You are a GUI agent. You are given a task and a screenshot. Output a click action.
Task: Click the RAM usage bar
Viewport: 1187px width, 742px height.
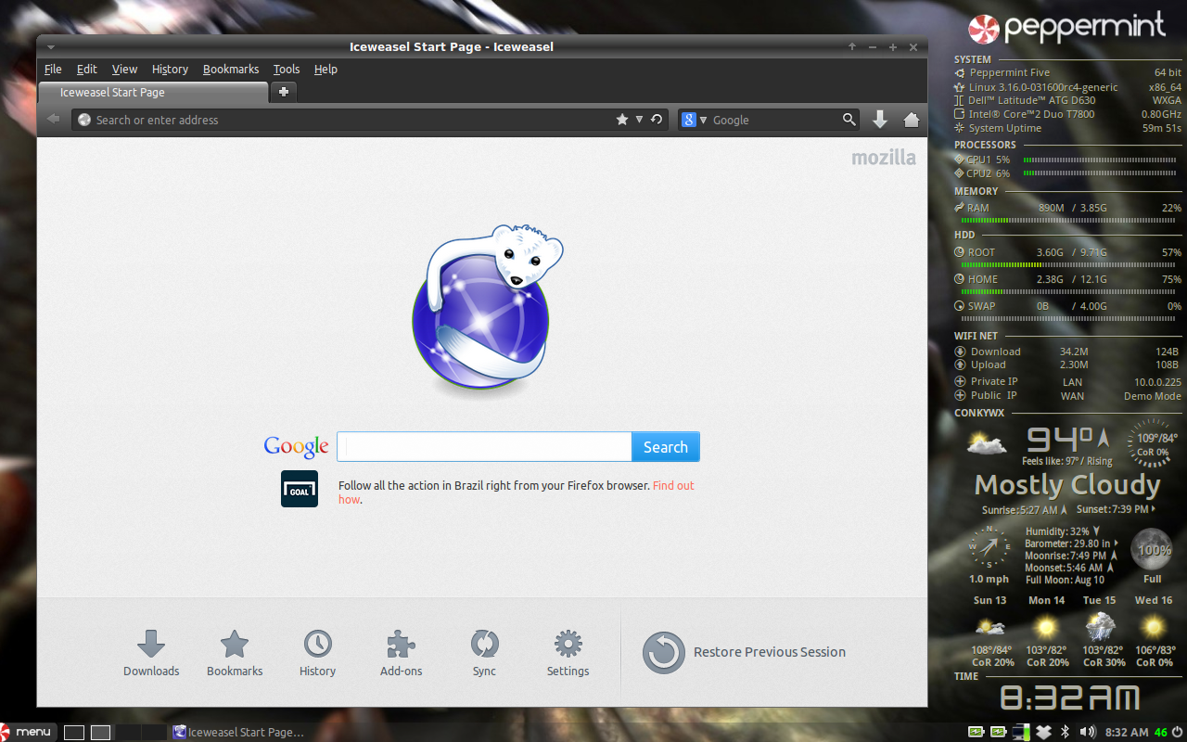1067,221
